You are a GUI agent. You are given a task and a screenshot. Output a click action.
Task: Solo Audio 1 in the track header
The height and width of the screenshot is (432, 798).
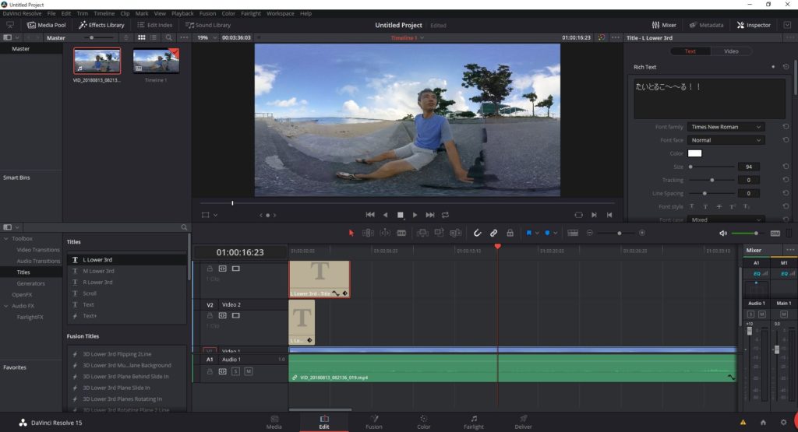tap(235, 371)
